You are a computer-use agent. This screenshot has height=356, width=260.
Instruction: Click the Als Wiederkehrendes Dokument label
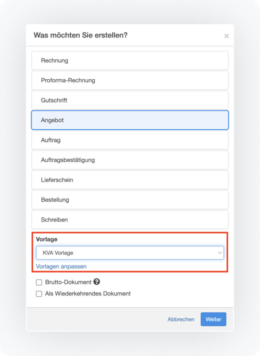coord(88,294)
